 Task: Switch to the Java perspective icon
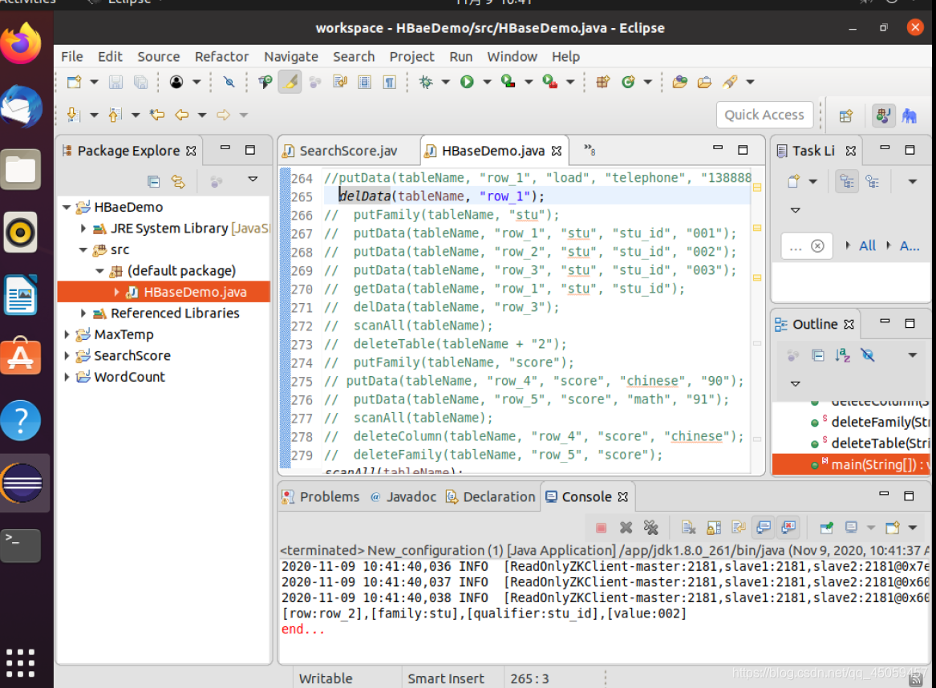pyautogui.click(x=884, y=115)
